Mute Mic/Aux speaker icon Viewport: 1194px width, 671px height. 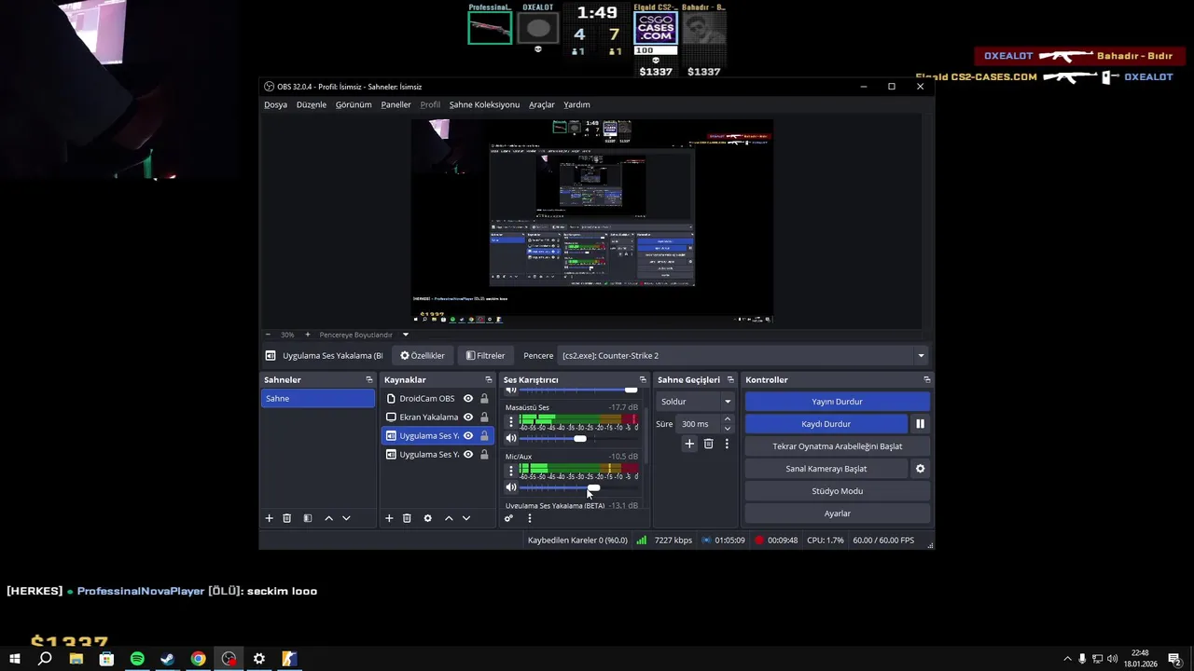pyautogui.click(x=510, y=487)
